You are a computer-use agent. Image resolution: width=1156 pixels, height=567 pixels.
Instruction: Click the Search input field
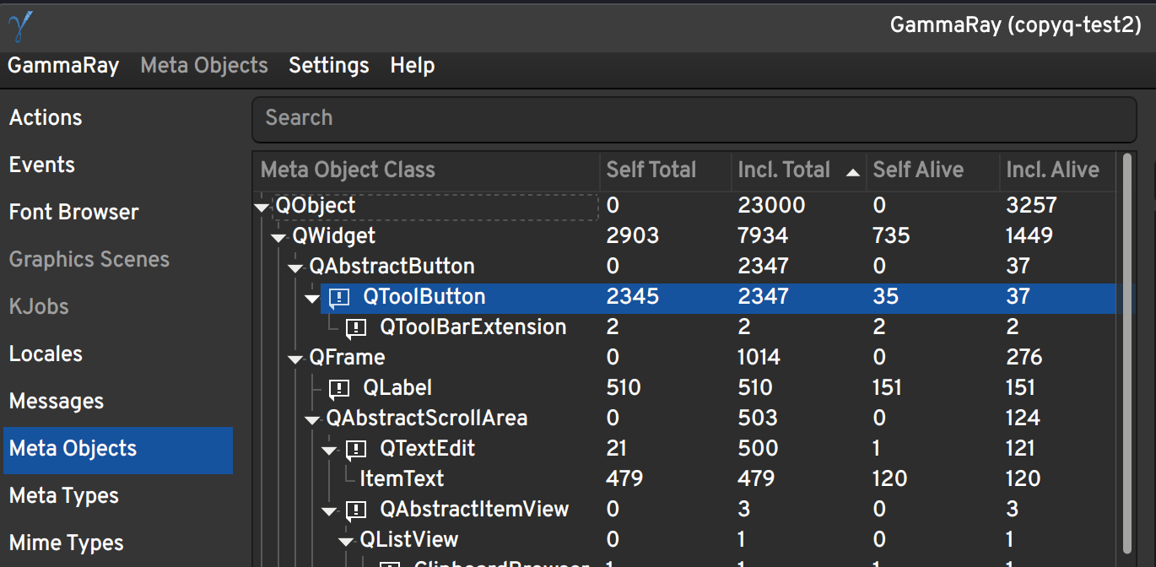tap(694, 118)
